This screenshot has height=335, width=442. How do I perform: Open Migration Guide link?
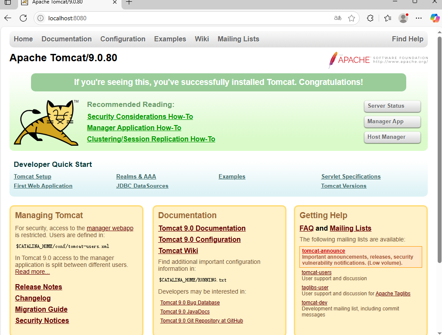41,310
